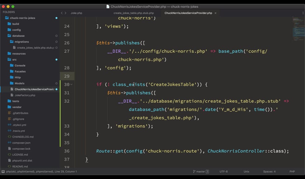Click the FOLDERS sidebar heading
Viewport: 305px width, 179px height.
[x=9, y=12]
